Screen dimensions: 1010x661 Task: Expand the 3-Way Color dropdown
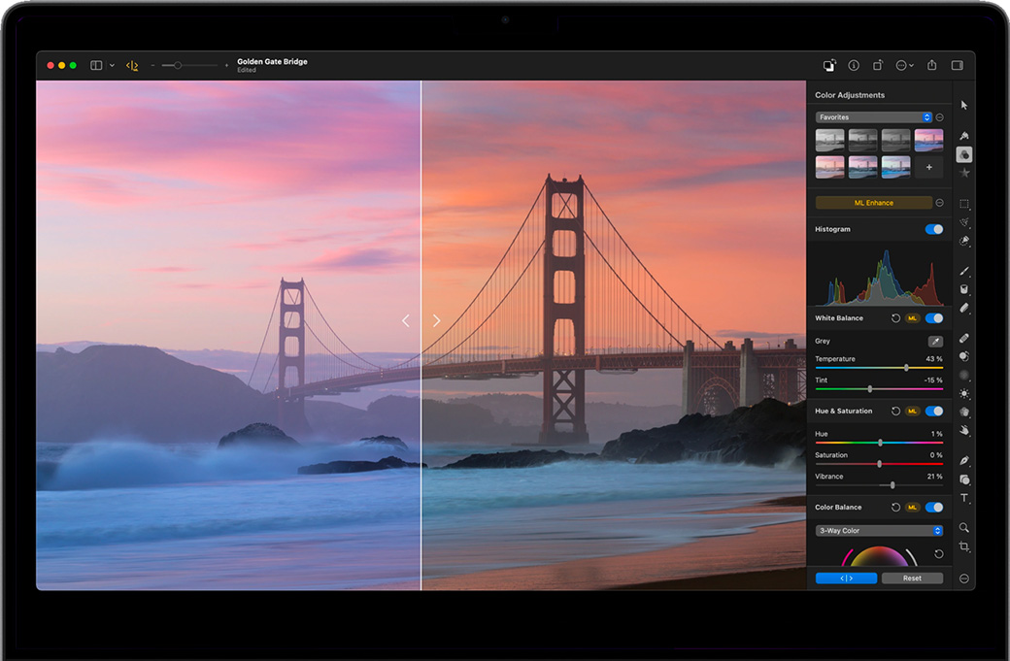(x=879, y=531)
